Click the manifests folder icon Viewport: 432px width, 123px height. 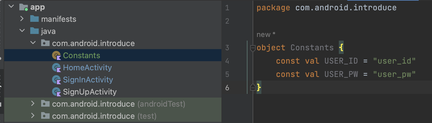(x=34, y=19)
